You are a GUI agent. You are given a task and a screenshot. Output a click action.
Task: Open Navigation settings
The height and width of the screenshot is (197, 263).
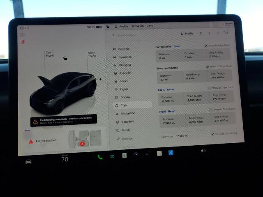[x=126, y=113]
